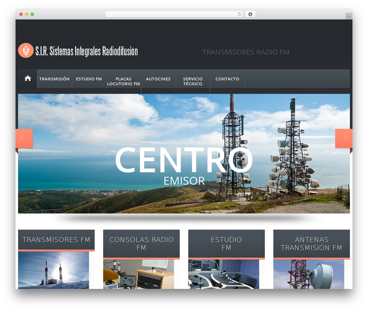
Task: Open the Estudio FM menu item
Action: point(89,79)
